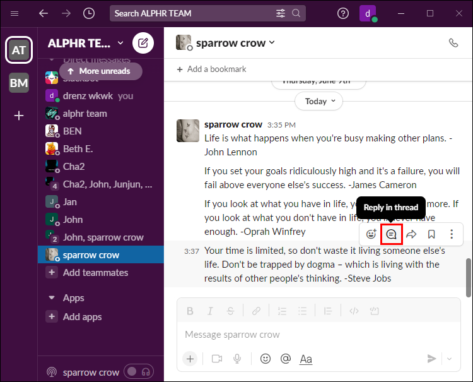Viewport: 473px width, 382px height.
Task: Collapse the Apps section arrow
Action: 52,298
